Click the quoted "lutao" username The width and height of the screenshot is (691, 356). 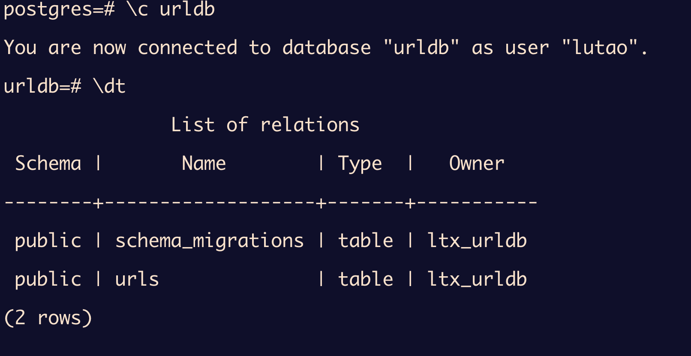[x=600, y=47]
